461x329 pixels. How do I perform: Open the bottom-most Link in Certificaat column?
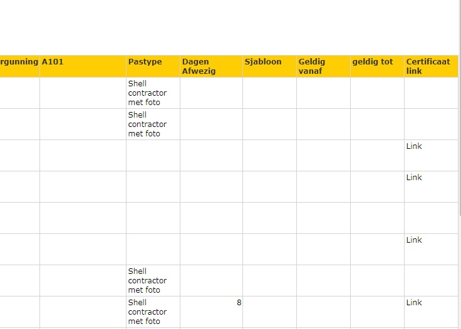tap(414, 303)
